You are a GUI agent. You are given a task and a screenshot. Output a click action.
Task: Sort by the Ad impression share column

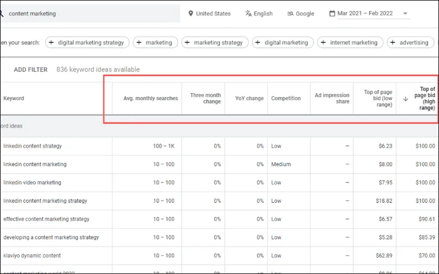(x=332, y=99)
